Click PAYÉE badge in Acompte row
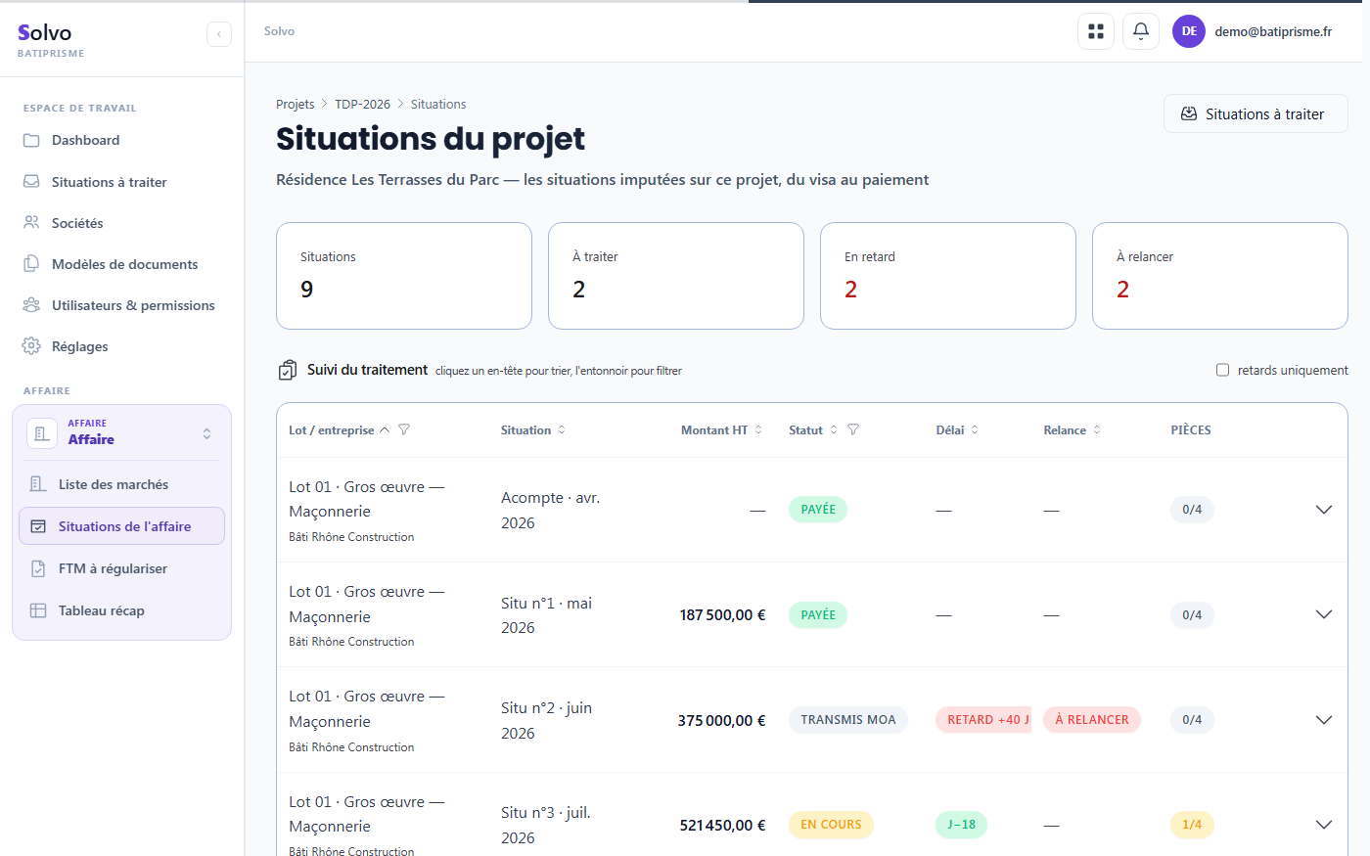The width and height of the screenshot is (1370, 856). point(818,510)
